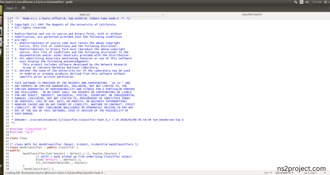Click the 'Tcl_InitHashTable(&ht_, keylen);' line
Screen dimensions: 330x175
pos(62,163)
